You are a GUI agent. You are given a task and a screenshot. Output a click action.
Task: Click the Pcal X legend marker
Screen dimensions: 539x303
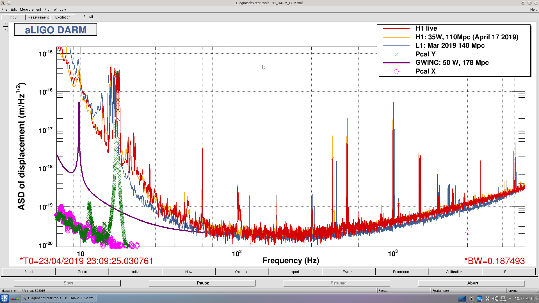[x=396, y=72]
